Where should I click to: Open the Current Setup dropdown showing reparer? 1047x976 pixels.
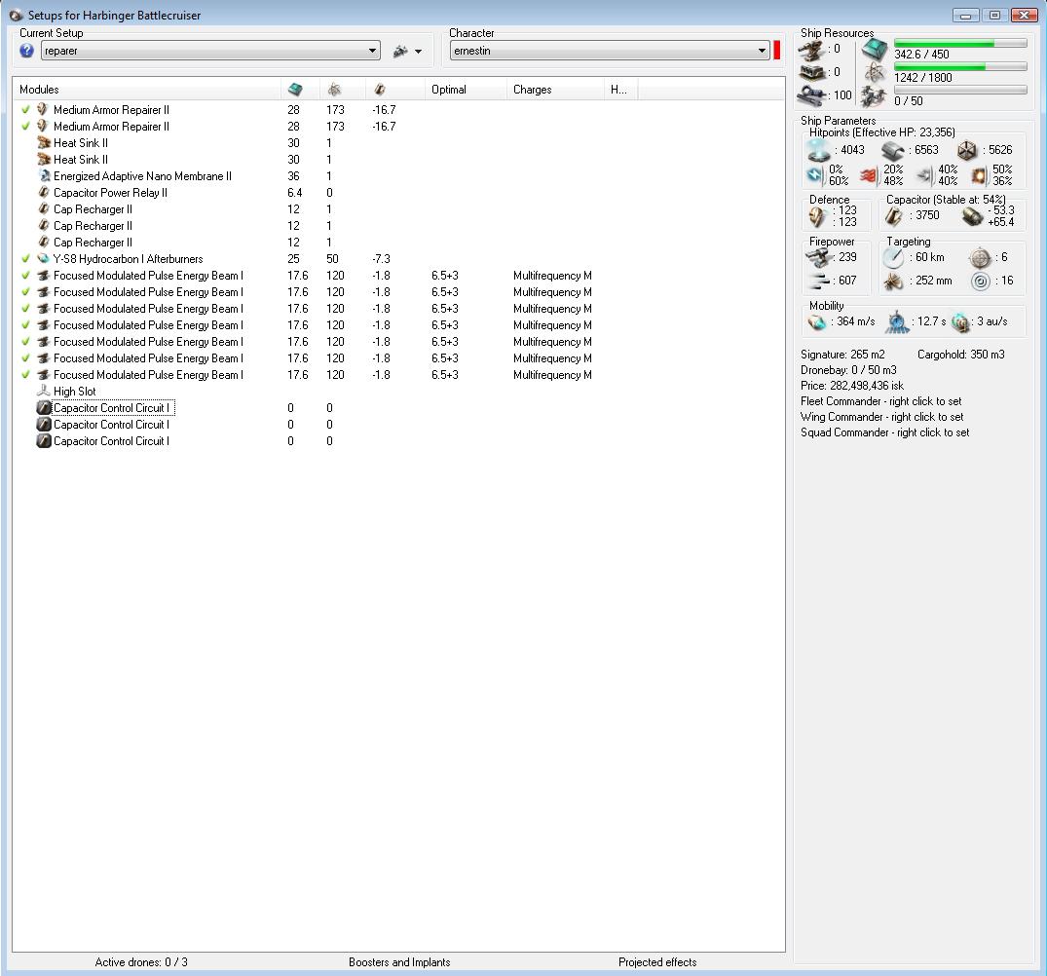coord(210,51)
